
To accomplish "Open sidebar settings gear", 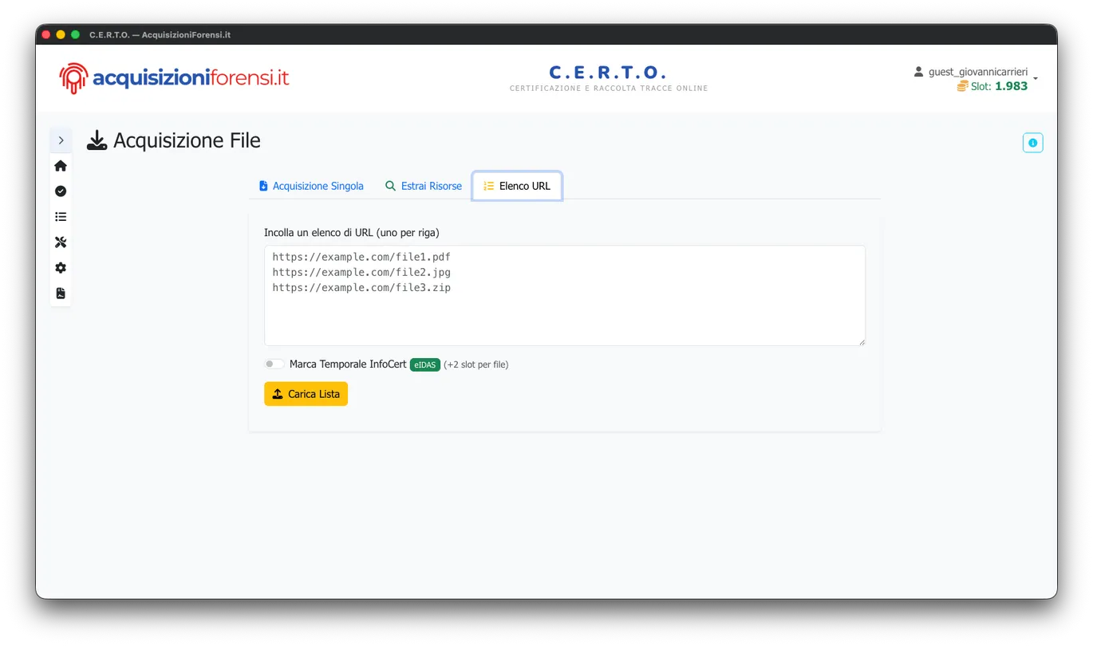I will 60,267.
